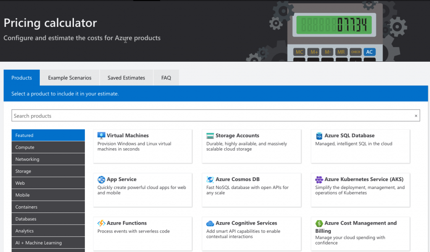
Task: Click the Storage Accounts icon
Action: tap(210, 136)
